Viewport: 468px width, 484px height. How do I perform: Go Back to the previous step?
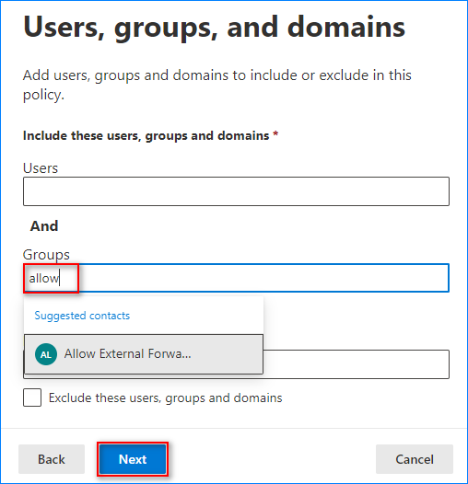[52, 459]
